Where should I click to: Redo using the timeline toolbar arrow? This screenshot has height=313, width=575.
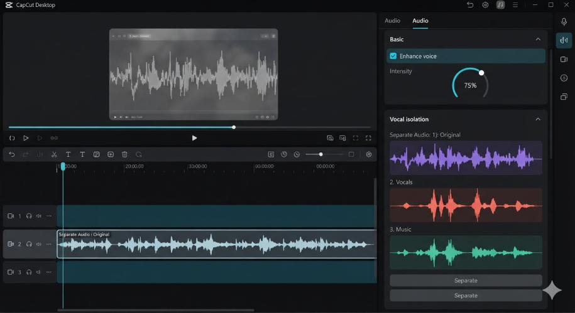pyautogui.click(x=25, y=154)
